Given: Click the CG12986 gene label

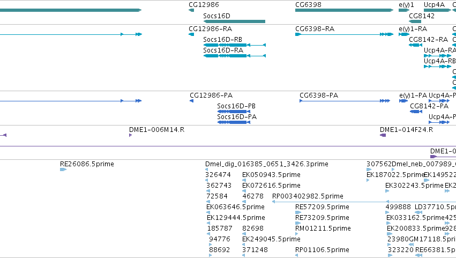Looking at the screenshot, I should 204,5.
